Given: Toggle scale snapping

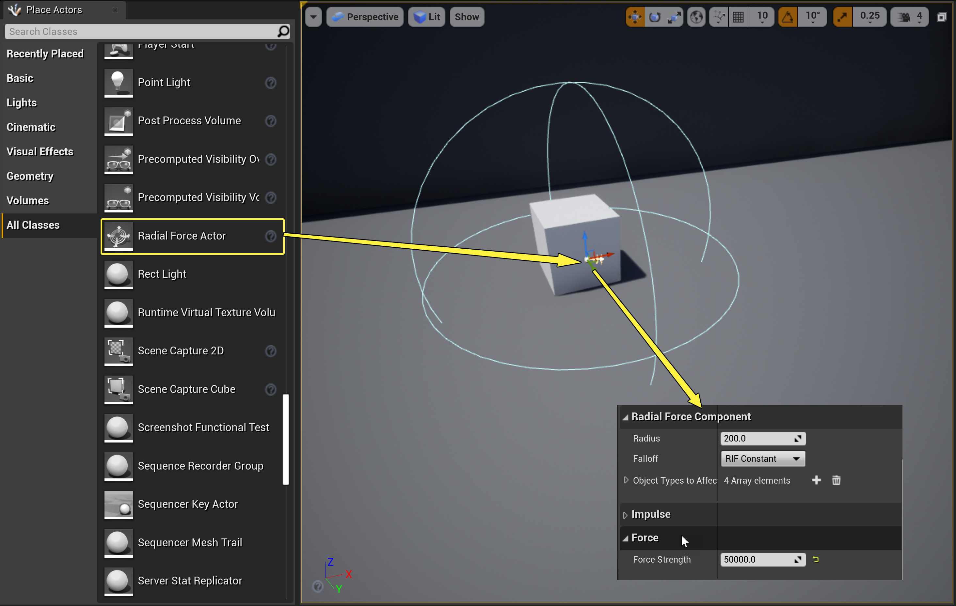Looking at the screenshot, I should [x=842, y=17].
